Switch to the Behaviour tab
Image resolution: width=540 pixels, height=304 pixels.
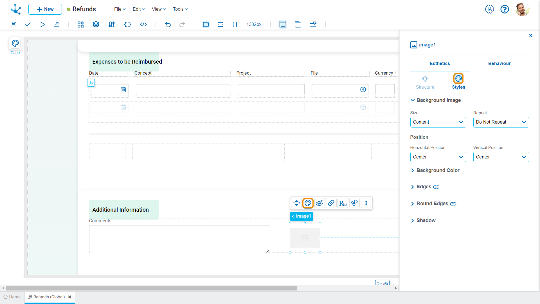tap(499, 63)
